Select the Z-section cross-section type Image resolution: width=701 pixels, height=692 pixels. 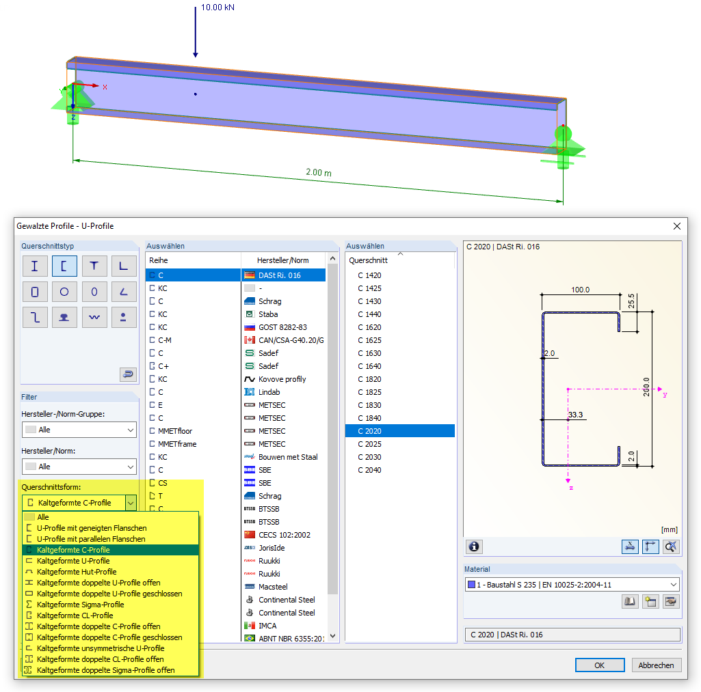34,318
